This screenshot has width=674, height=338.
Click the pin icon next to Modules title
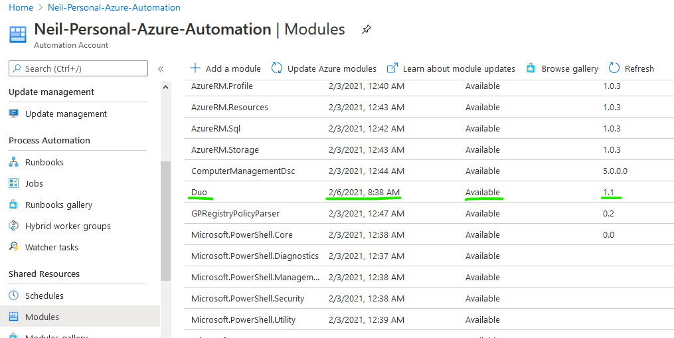tap(367, 30)
